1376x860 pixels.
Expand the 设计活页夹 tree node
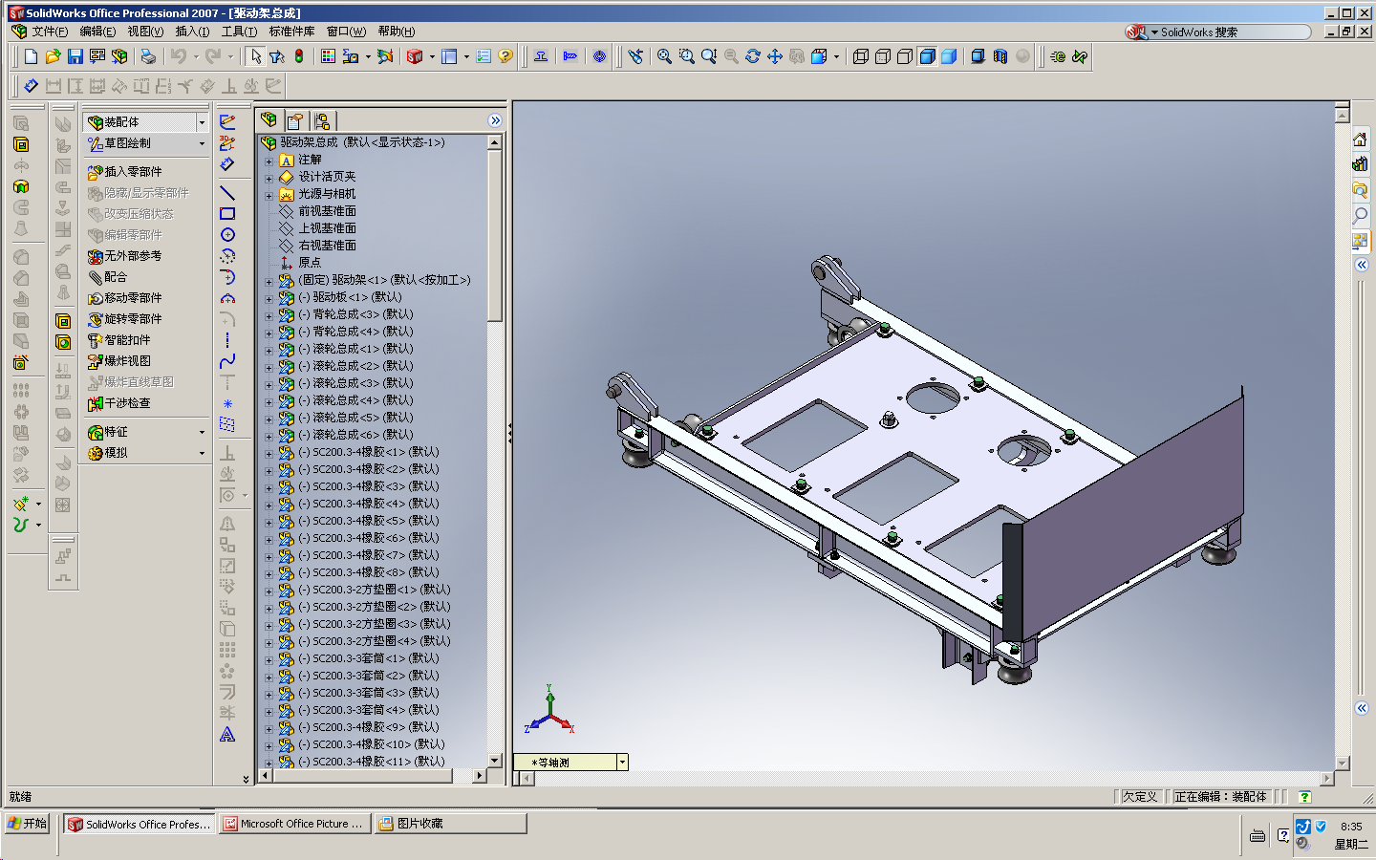click(x=269, y=178)
